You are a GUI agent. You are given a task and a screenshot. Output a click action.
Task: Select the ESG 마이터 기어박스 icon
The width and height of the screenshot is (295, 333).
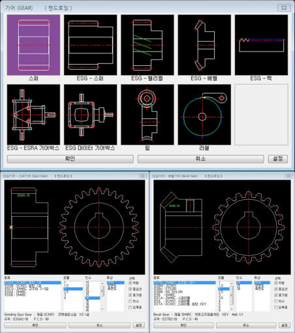[x=91, y=115]
